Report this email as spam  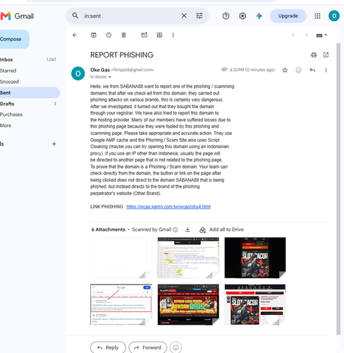coord(109,35)
